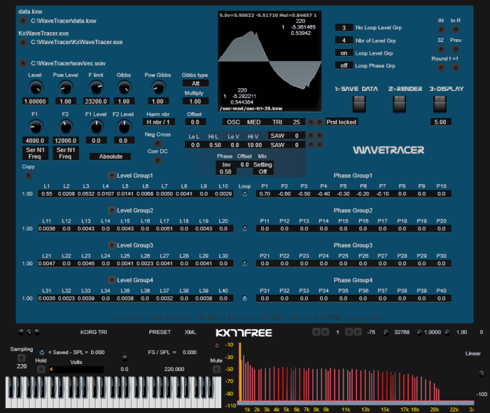Image resolution: width=490 pixels, height=413 pixels.
Task: Open the Gibbs type Att selector
Action: [195, 83]
